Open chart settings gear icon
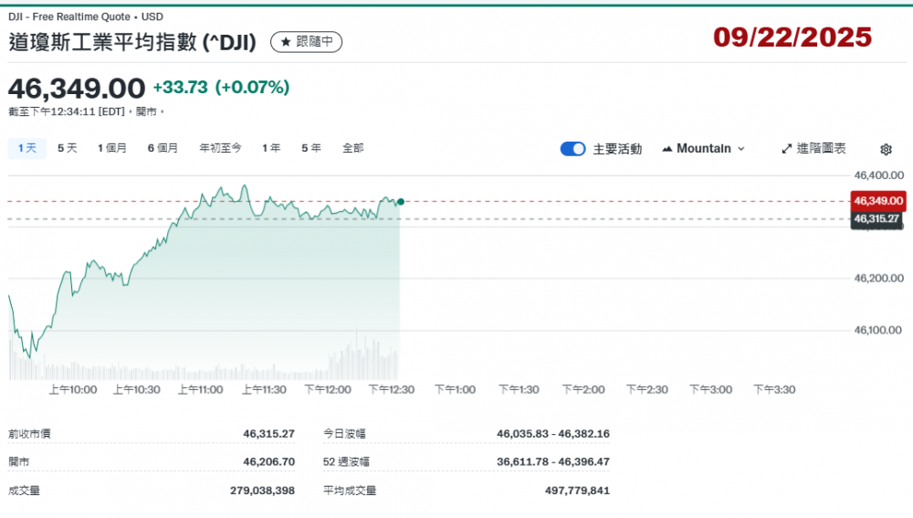This screenshot has width=913, height=518. (x=885, y=149)
